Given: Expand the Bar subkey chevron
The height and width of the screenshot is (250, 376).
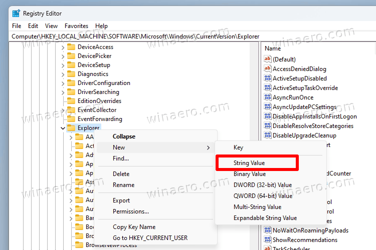Looking at the screenshot, I should pos(71,218).
